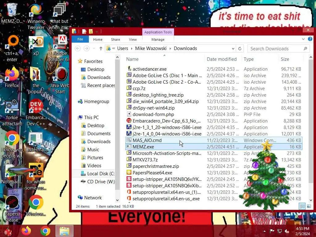Click the Application Tools contextual tab header
This screenshot has height=237, width=316.
tap(158, 32)
